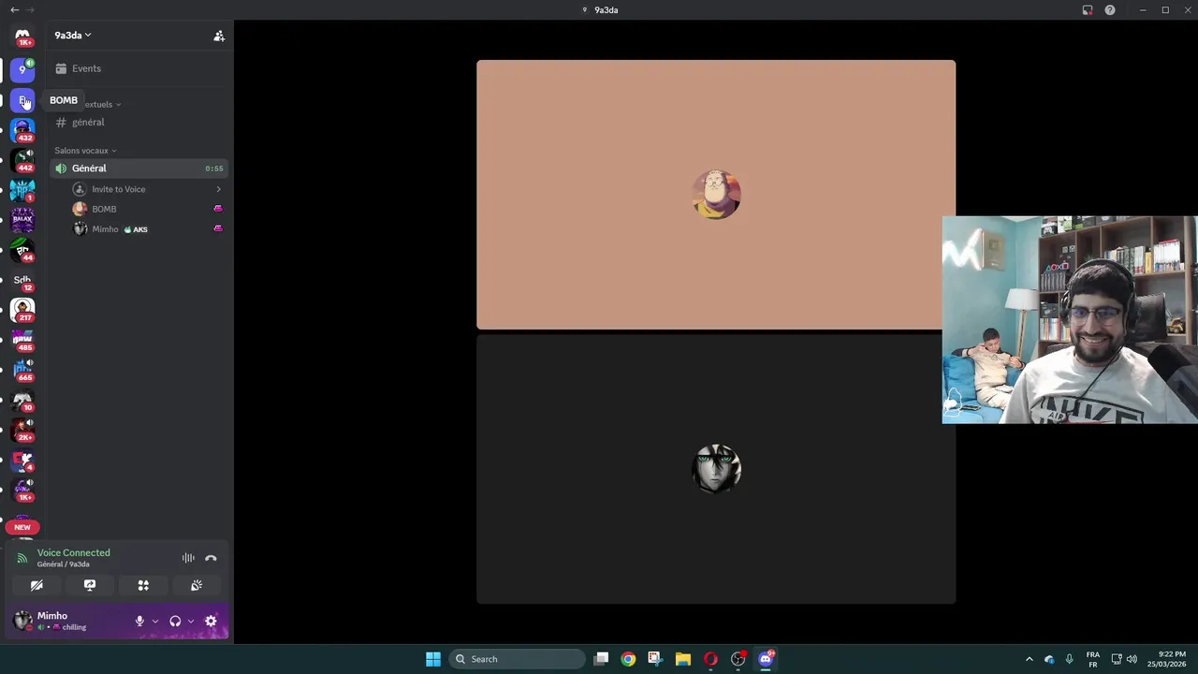Click the taskbar microphone tray icon
This screenshot has height=674, width=1198.
(1069, 659)
